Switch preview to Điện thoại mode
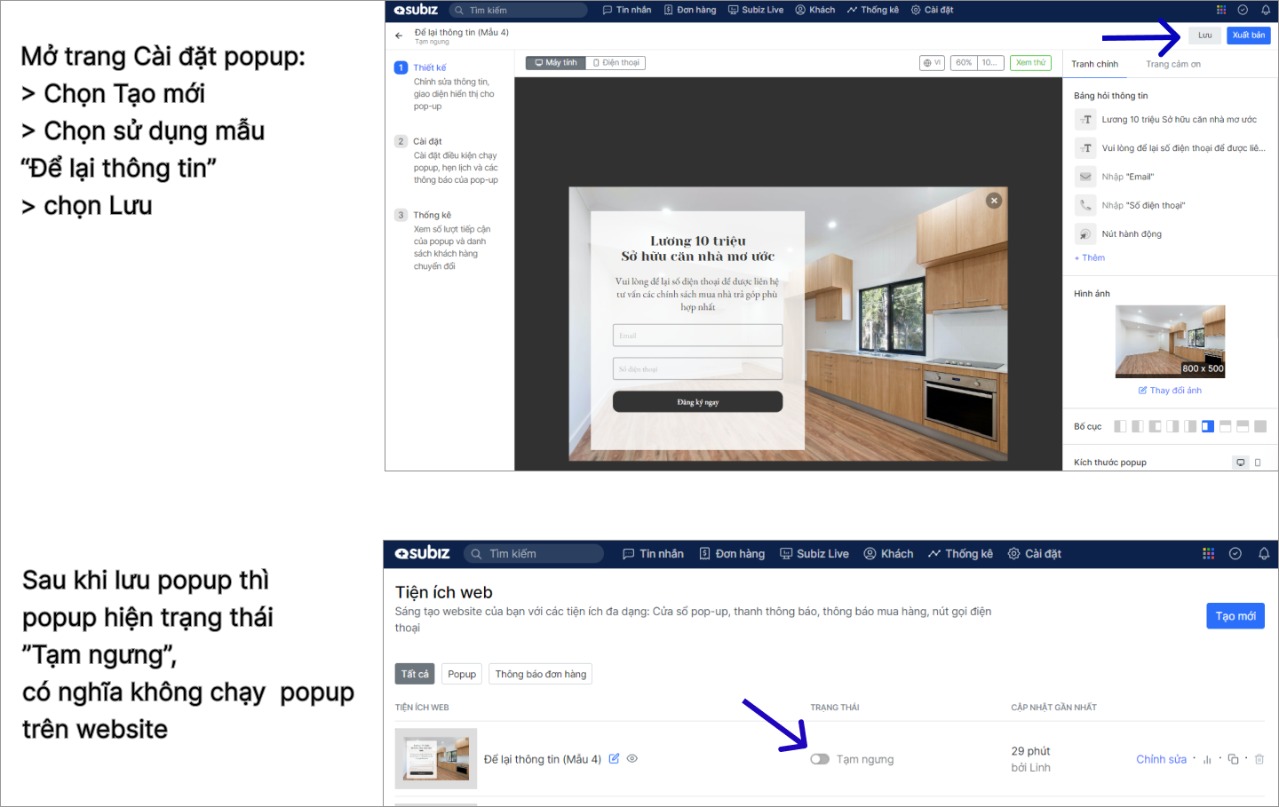The width and height of the screenshot is (1279, 807). 616,63
